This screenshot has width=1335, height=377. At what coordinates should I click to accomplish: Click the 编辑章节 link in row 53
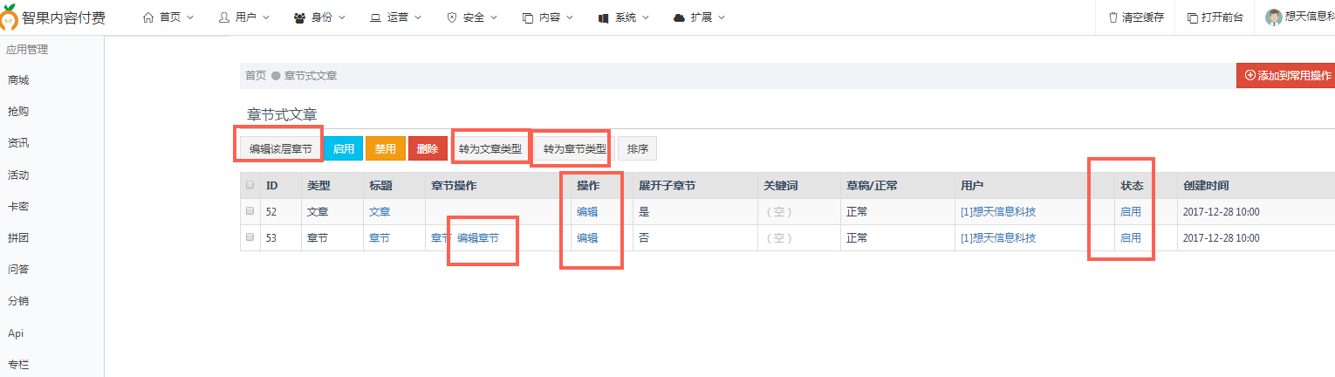(x=478, y=237)
